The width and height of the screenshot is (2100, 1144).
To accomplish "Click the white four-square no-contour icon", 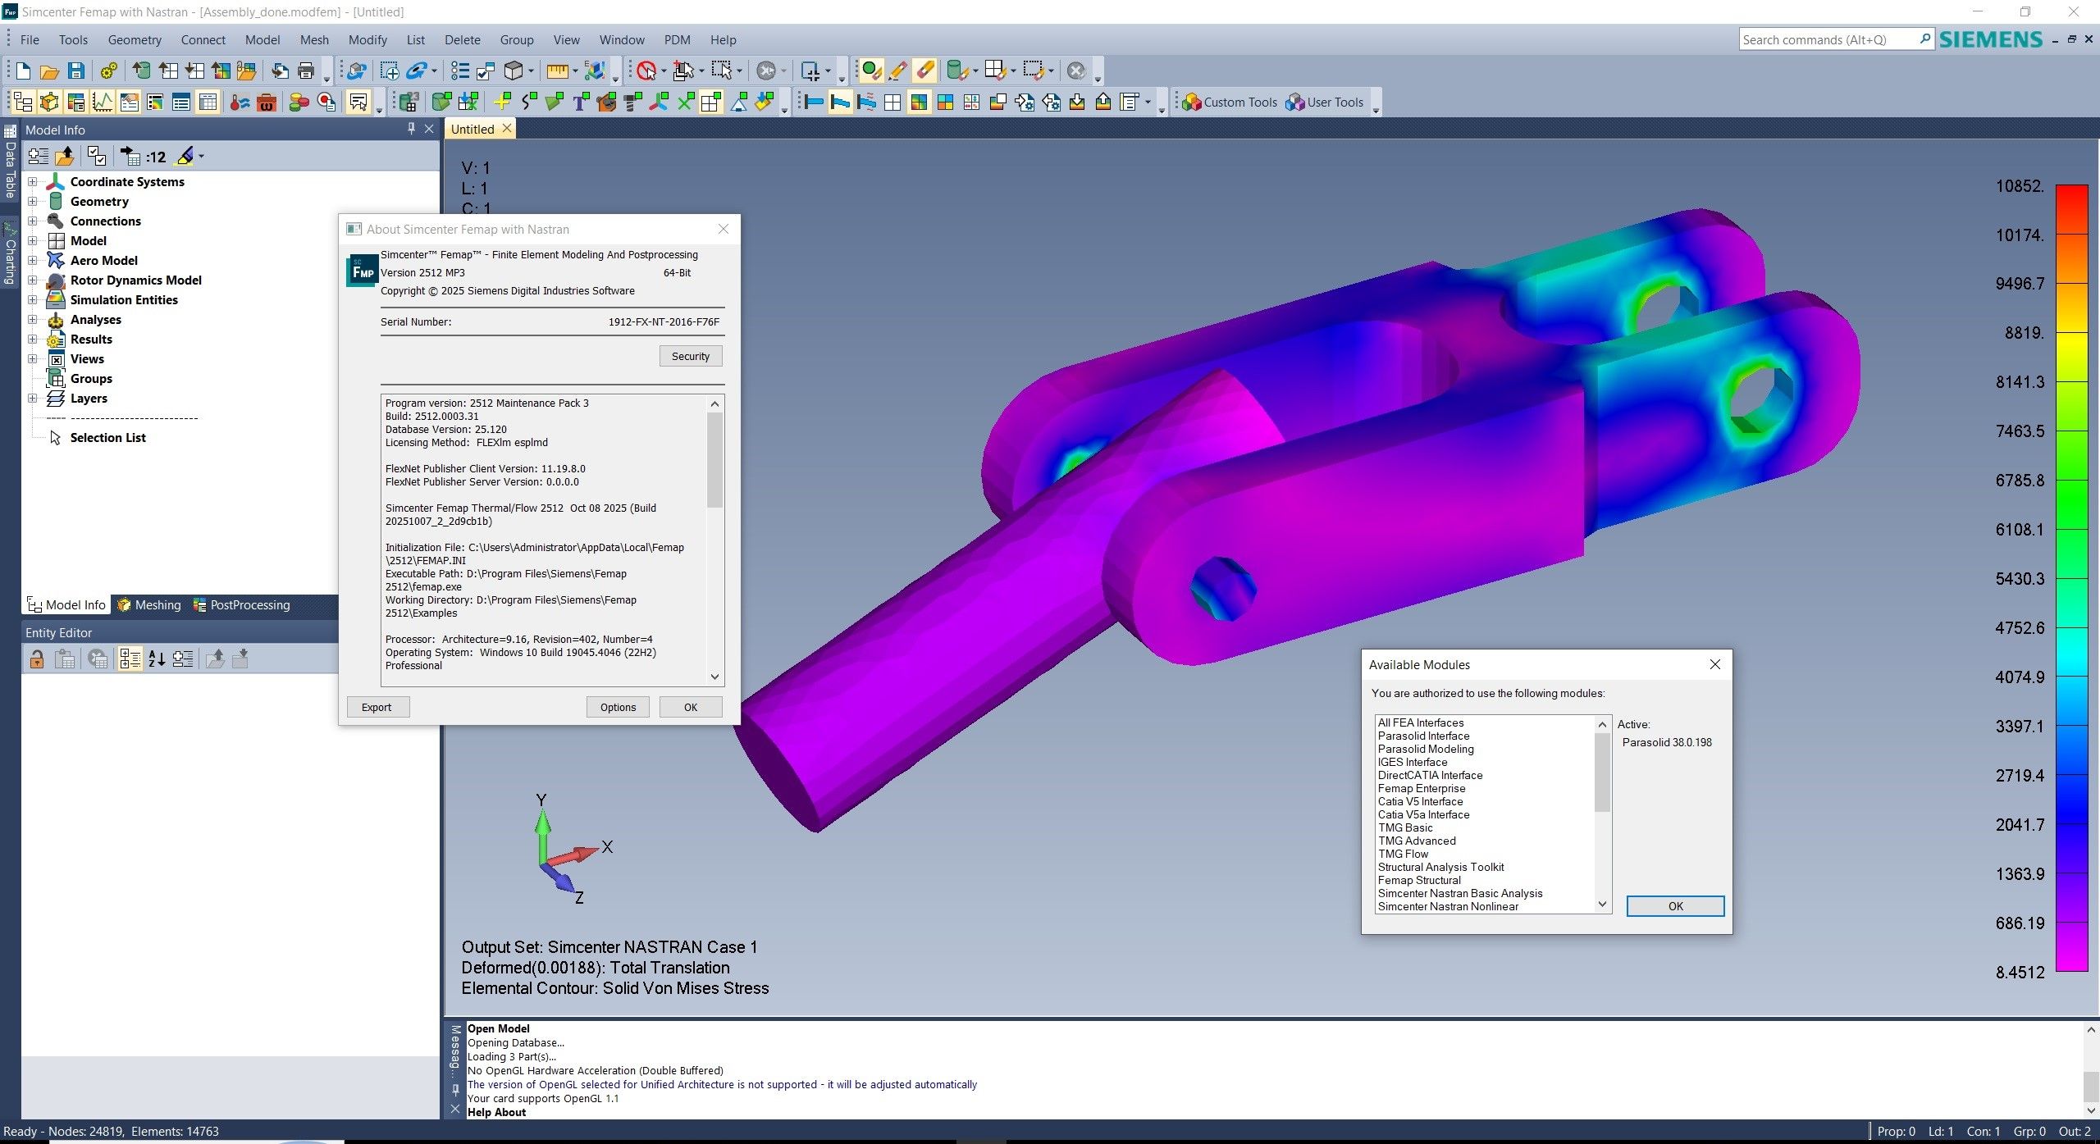I will [892, 103].
